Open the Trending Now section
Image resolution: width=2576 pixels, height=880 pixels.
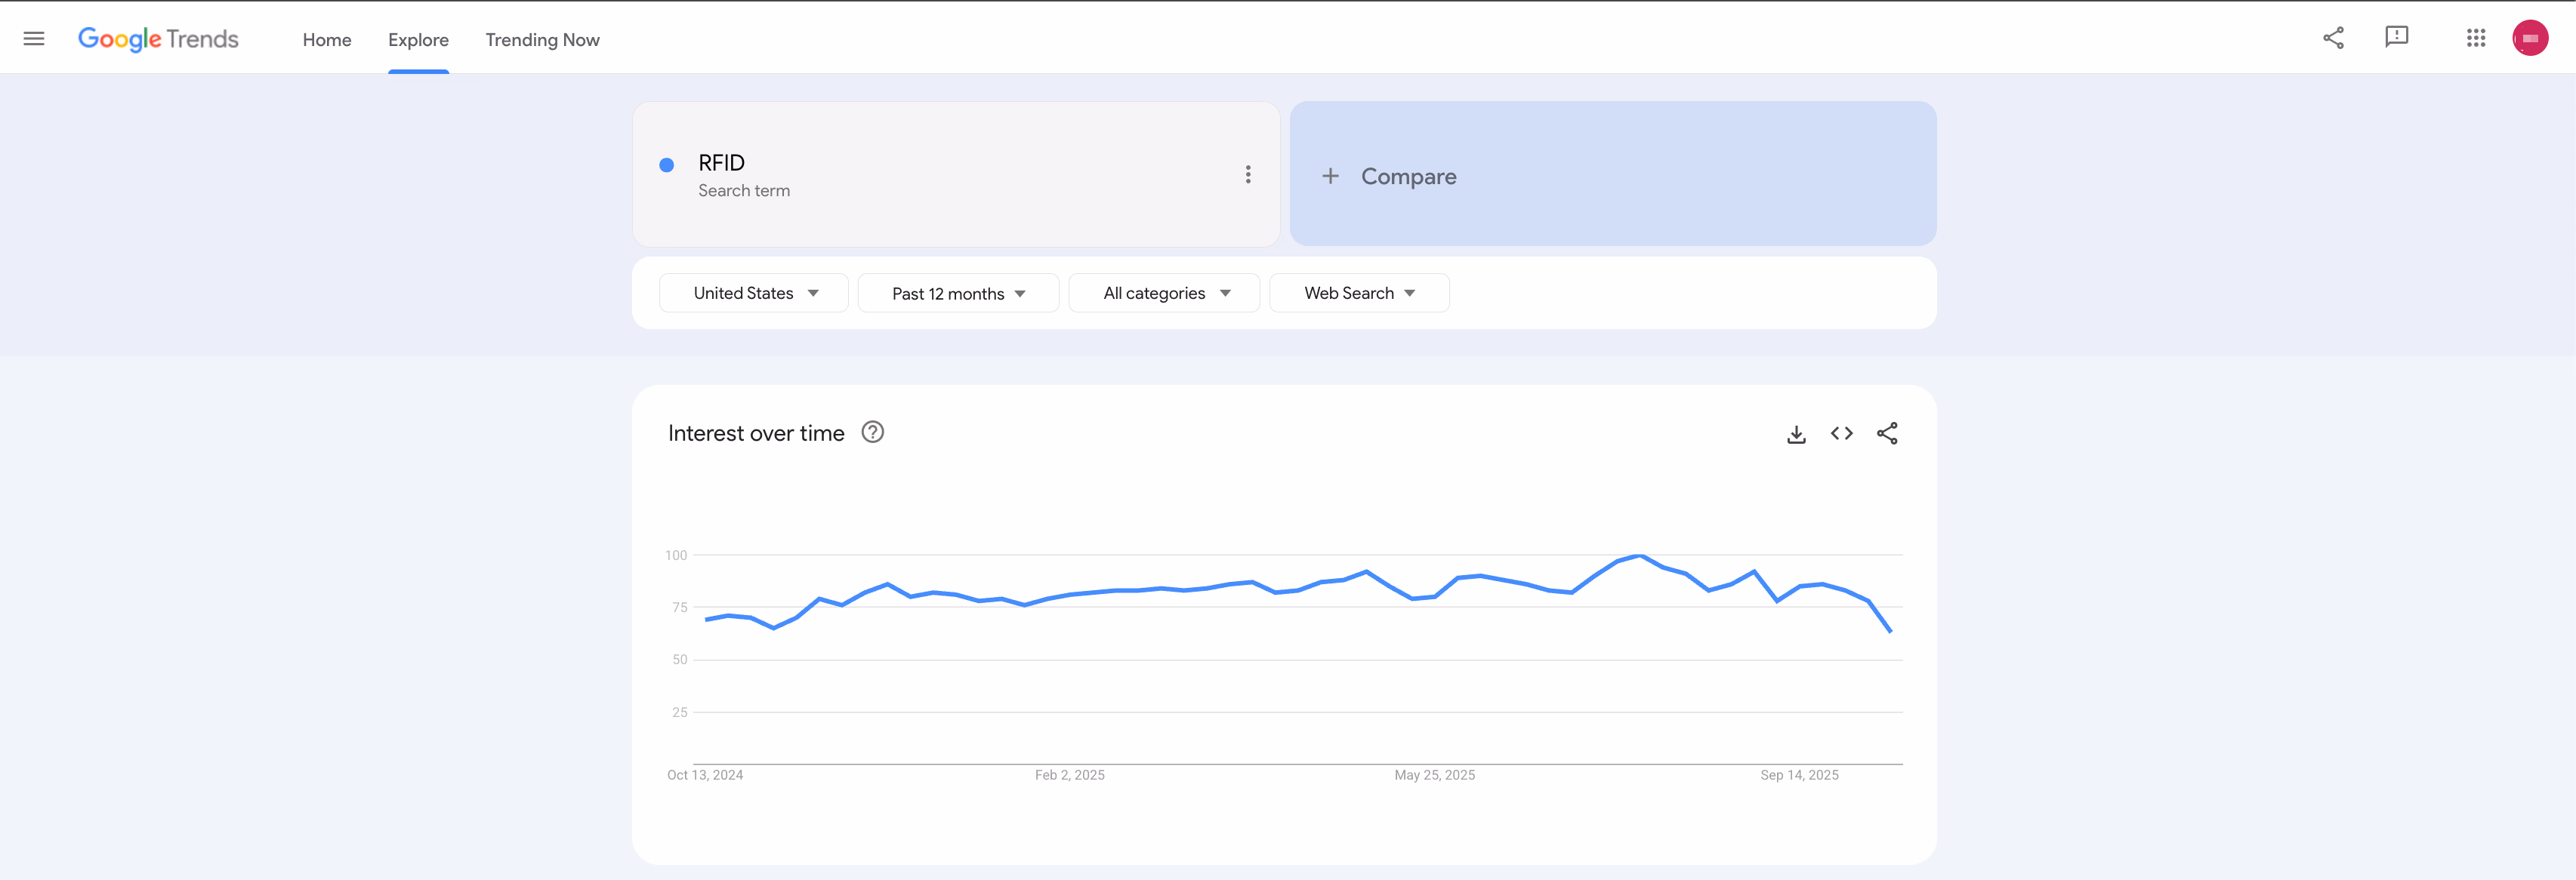541,40
